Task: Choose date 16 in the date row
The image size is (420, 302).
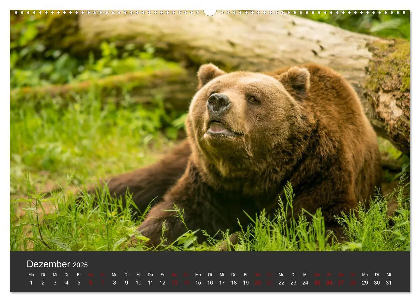Action: pyautogui.click(x=210, y=283)
